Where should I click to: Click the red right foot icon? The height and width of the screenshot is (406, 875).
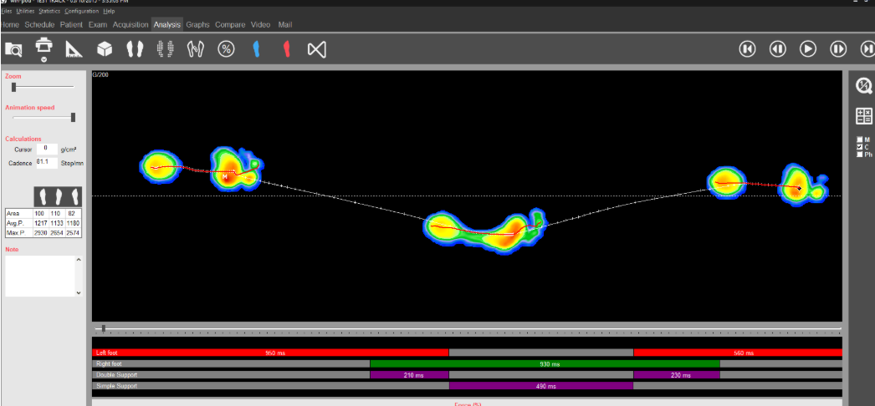(286, 49)
